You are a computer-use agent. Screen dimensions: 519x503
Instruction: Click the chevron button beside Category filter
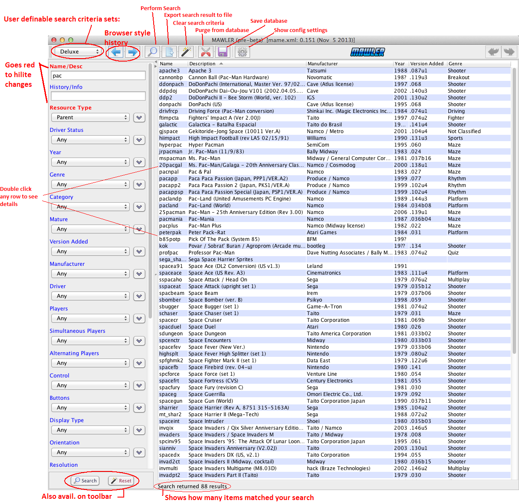139,207
